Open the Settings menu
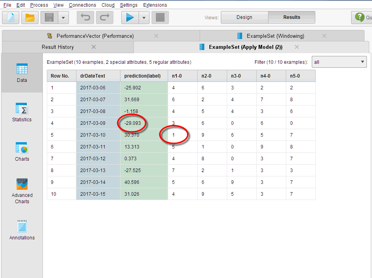Image resolution: width=372 pixels, height=278 pixels. click(129, 5)
